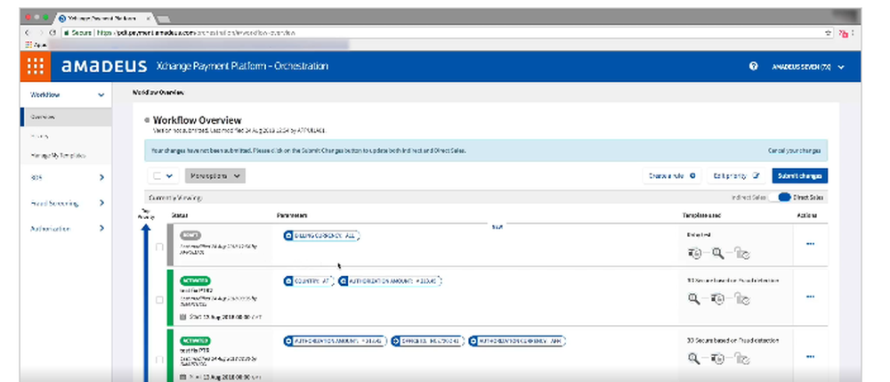Click the Parameters column header
Screen dimensions: 890x382
point(292,215)
